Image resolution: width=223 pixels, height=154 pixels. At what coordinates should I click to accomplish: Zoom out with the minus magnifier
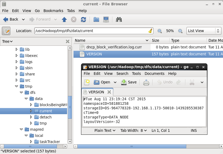tap(160, 31)
